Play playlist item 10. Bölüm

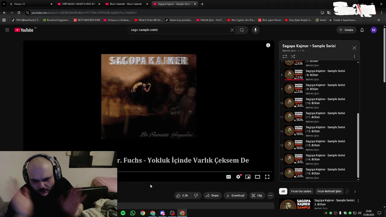(x=319, y=103)
